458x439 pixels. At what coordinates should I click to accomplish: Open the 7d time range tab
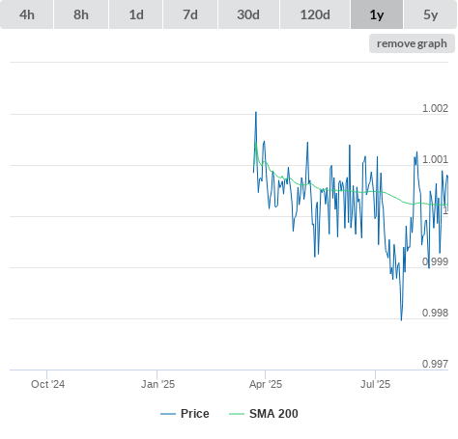click(x=190, y=14)
